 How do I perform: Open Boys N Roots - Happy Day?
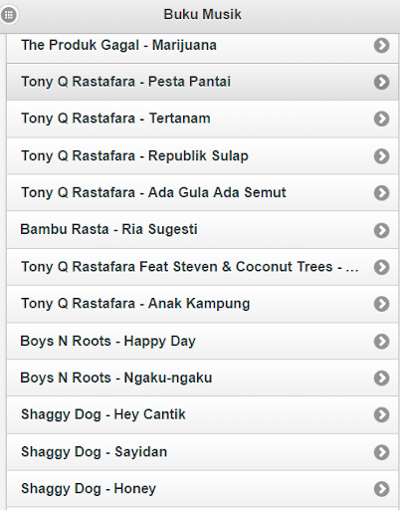[202, 341]
